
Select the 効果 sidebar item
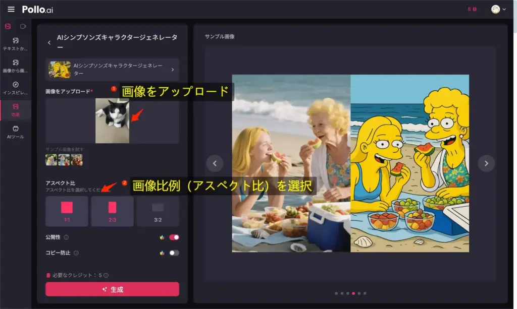16,110
